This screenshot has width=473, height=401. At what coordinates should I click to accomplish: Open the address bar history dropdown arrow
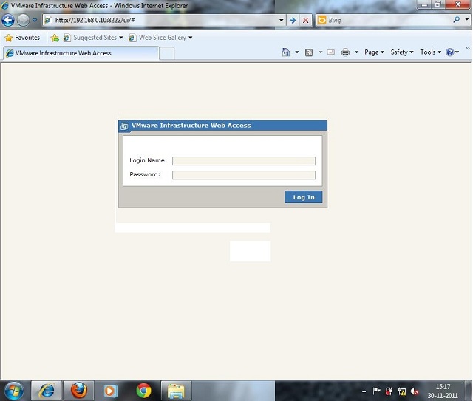point(281,20)
